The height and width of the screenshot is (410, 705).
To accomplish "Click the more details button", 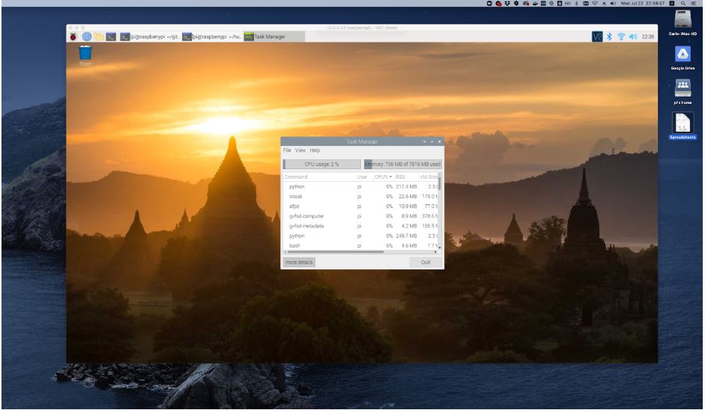I will (x=299, y=263).
